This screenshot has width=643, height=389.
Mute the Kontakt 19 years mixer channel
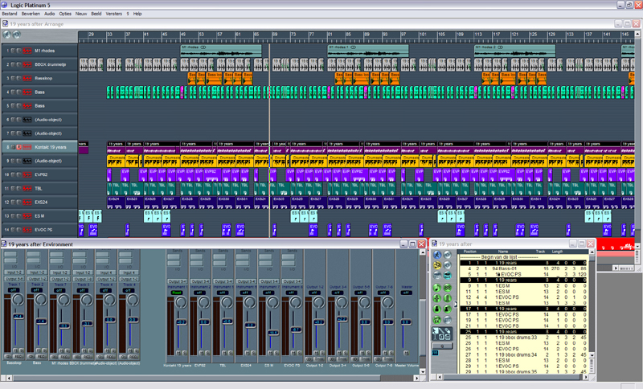click(x=178, y=353)
